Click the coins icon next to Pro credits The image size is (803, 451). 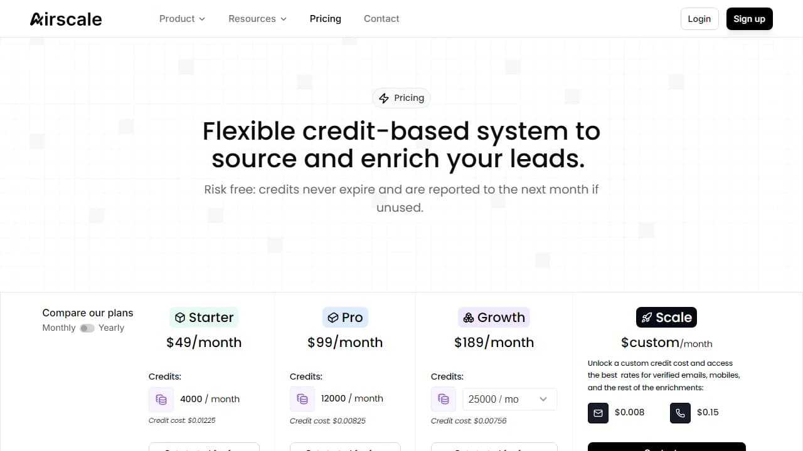pos(302,398)
